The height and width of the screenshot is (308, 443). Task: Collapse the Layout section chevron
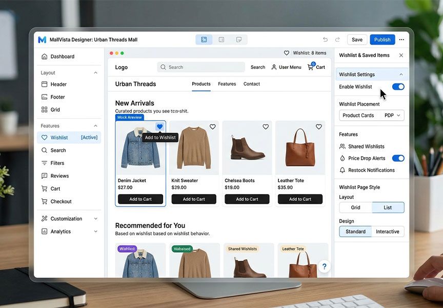click(95, 73)
